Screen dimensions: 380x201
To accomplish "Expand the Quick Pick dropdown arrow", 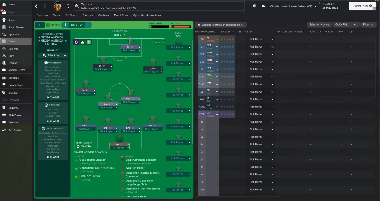I will click(356, 25).
